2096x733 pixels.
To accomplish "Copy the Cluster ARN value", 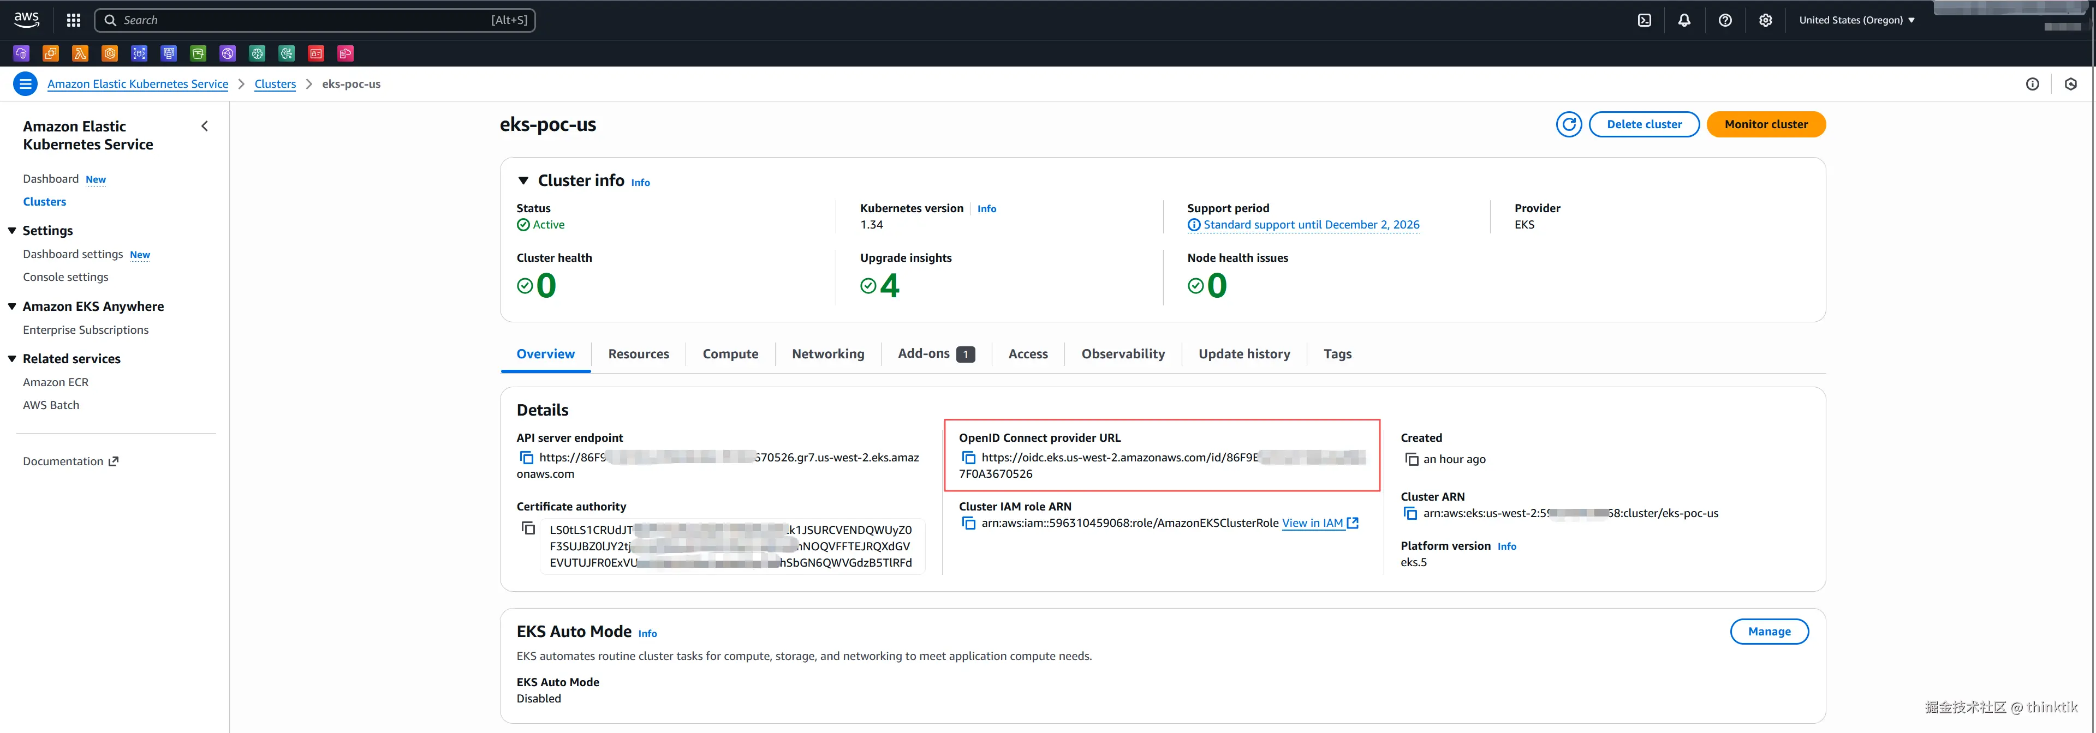I will (x=1410, y=513).
